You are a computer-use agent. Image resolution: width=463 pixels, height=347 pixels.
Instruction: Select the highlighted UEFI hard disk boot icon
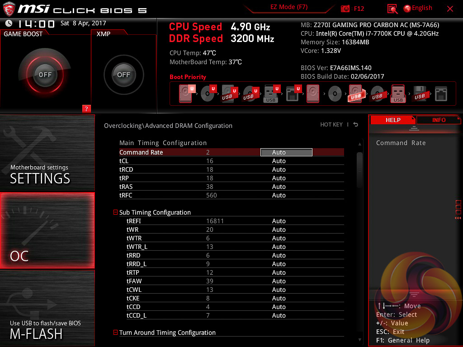[x=187, y=94]
